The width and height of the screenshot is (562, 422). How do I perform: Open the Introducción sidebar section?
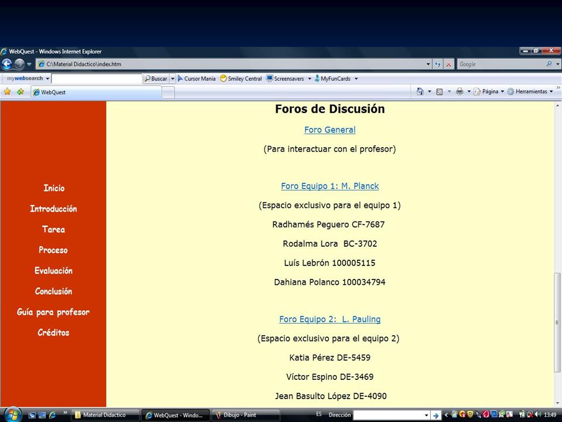click(x=53, y=209)
